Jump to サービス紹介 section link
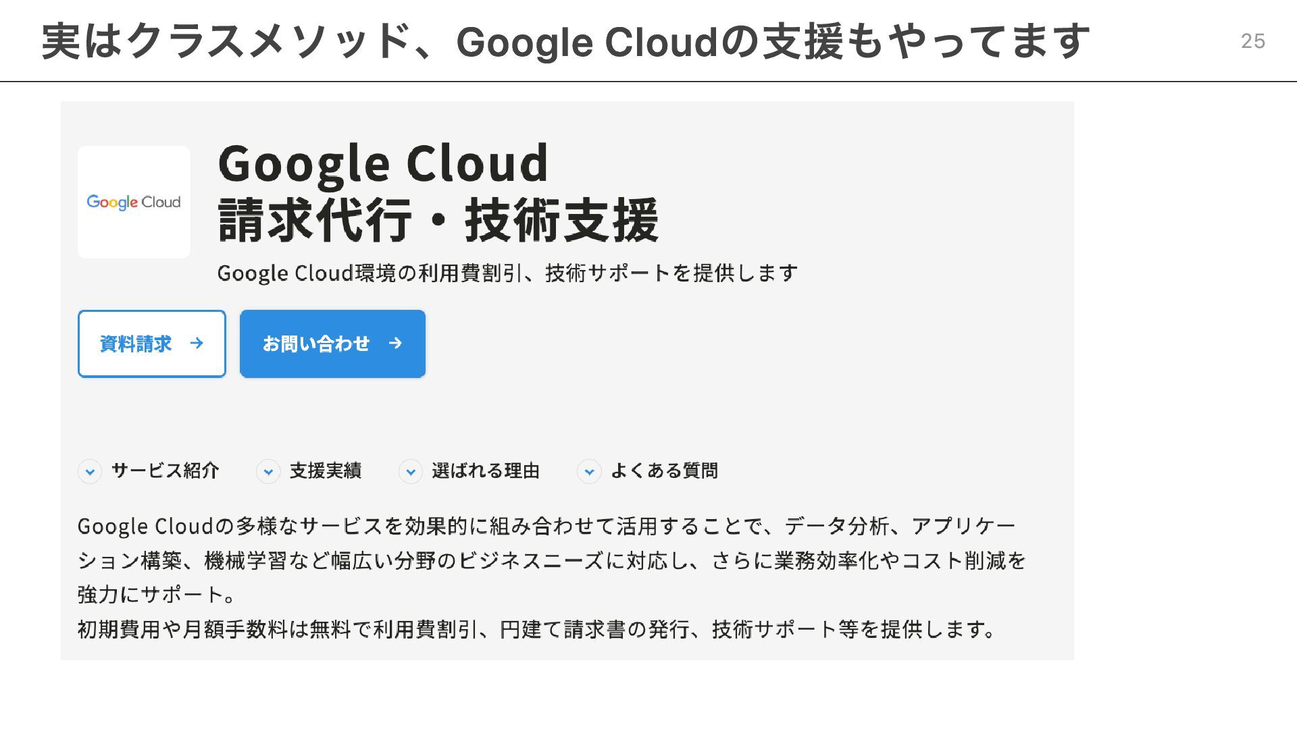Screen dimensions: 1297x729 pos(166,470)
